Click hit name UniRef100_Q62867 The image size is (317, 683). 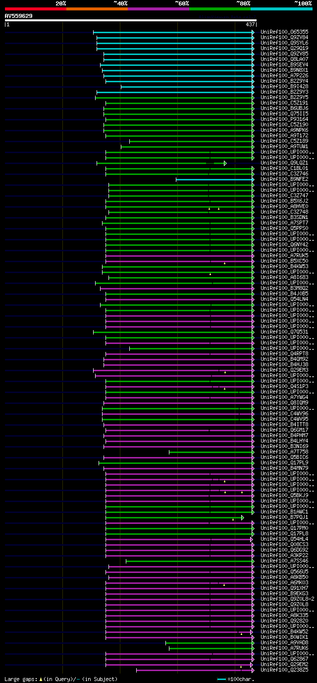[x=284, y=659]
